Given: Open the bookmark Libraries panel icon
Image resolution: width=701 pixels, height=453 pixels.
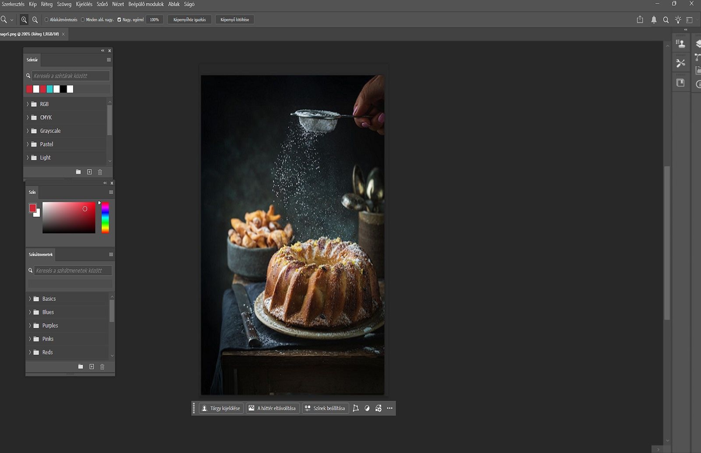Looking at the screenshot, I should (680, 82).
